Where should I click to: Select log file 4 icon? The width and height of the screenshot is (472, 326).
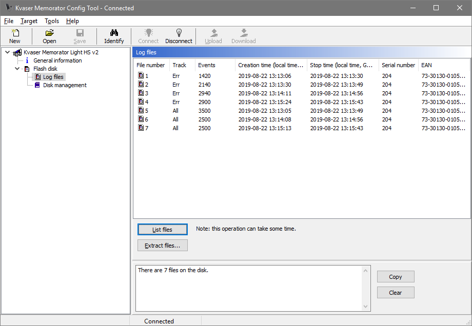(141, 101)
